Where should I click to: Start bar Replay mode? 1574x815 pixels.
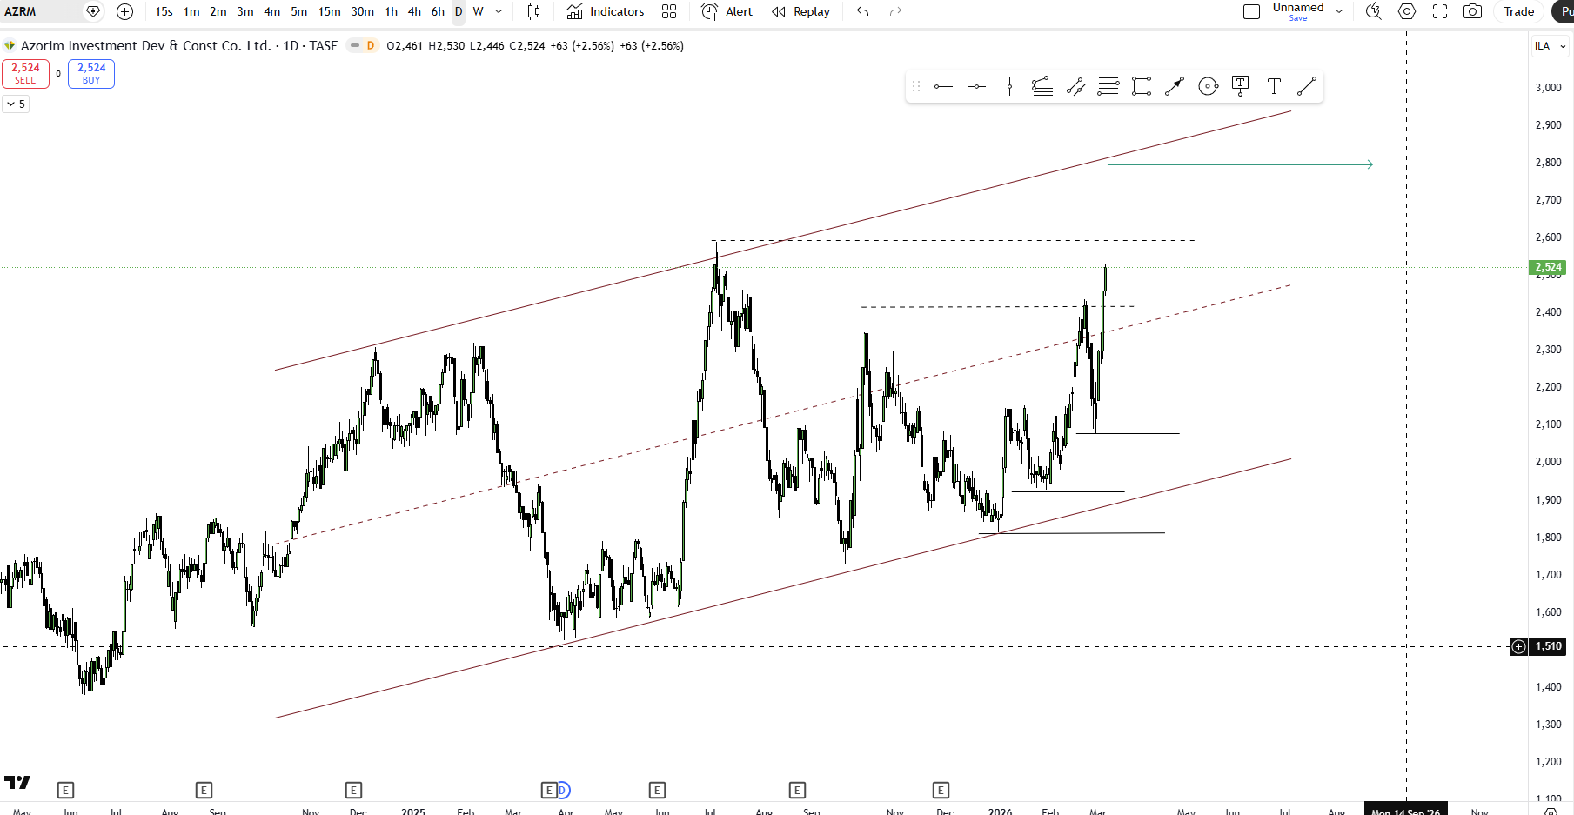pos(800,11)
